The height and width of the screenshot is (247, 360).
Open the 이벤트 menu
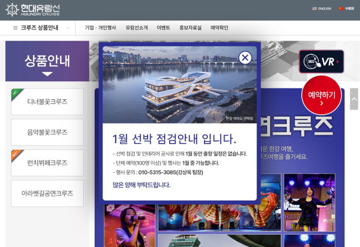[x=164, y=28]
